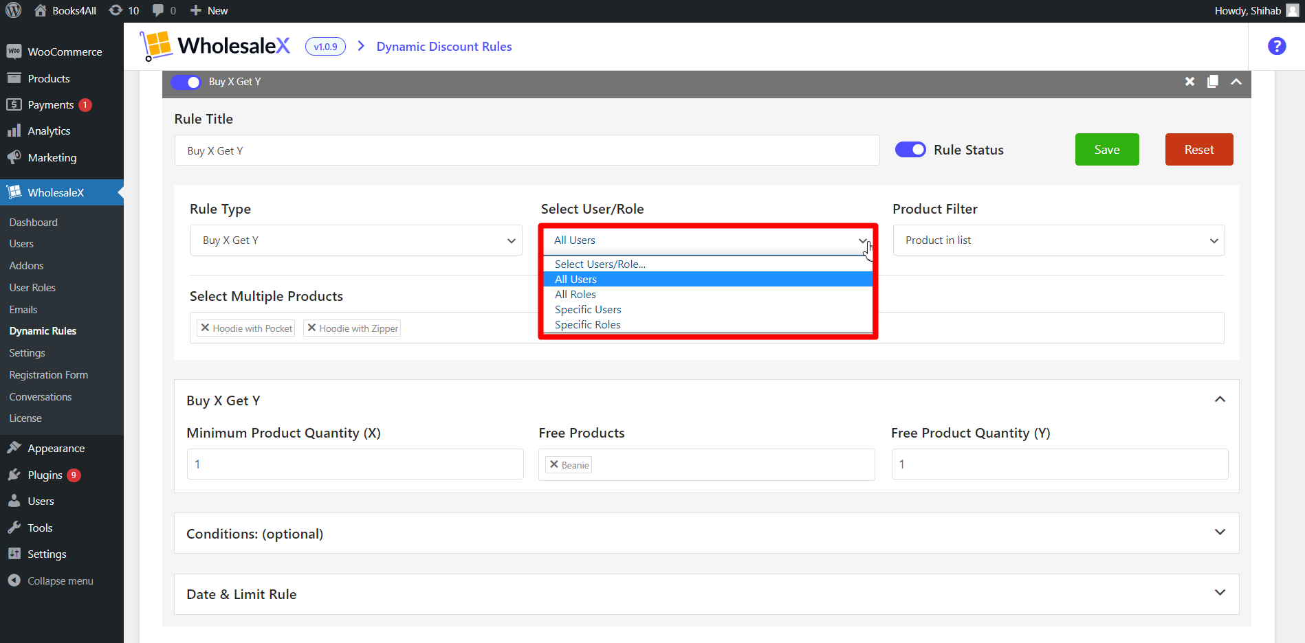Click the Tools wrench icon

14,528
